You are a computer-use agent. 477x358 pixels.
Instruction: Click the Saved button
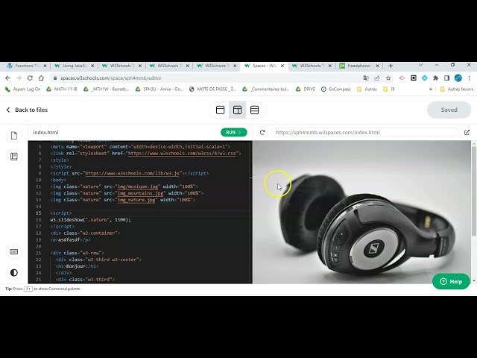pyautogui.click(x=449, y=110)
